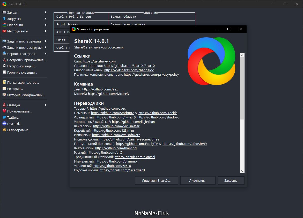Open the getsharex.com/changelog link
Viewport: 303px width, 218px height.
click(x=129, y=70)
